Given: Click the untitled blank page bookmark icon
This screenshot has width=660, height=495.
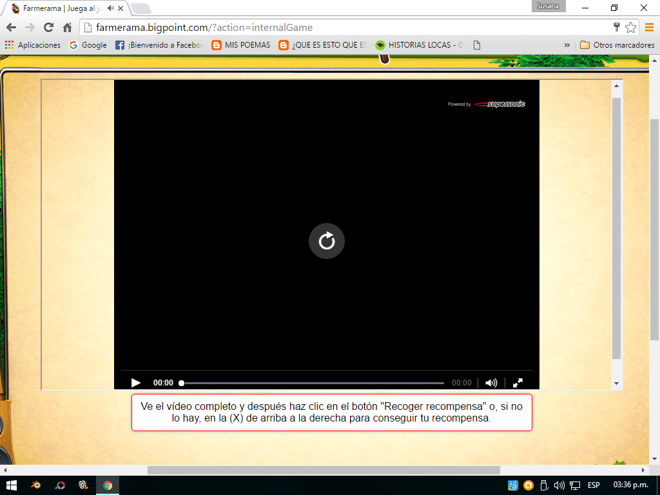Looking at the screenshot, I should (477, 45).
